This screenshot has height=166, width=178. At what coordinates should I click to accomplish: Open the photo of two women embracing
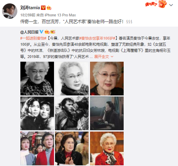click(37, 114)
